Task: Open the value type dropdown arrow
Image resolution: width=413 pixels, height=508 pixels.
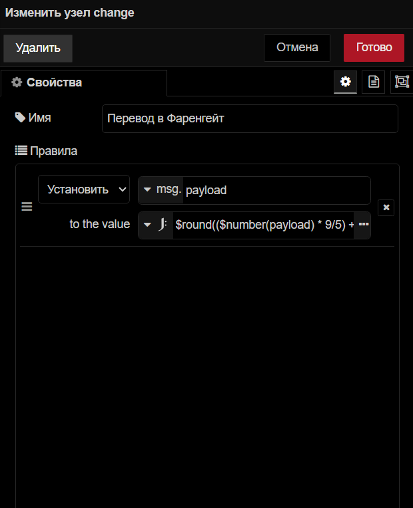Action: pyautogui.click(x=148, y=225)
